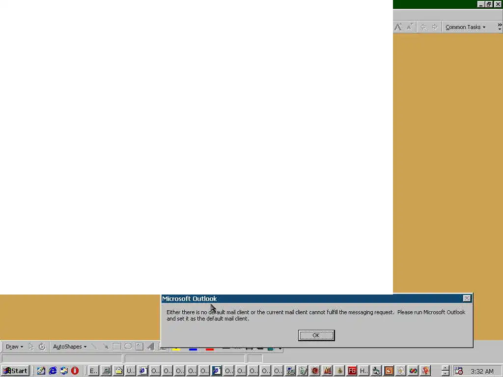Switch to the folder taskbar window
503x377 pixels.
click(118, 371)
